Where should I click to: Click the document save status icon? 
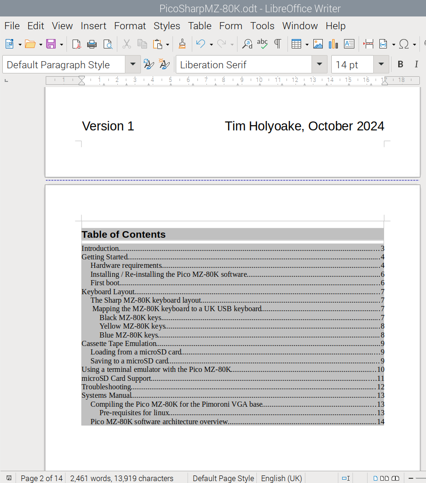tap(9, 478)
